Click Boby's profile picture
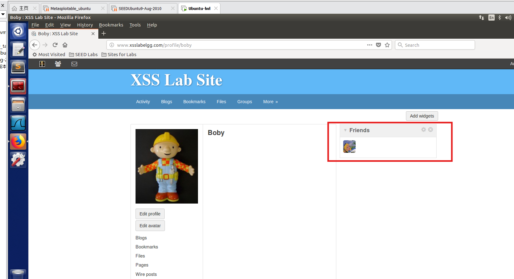Viewport: 514px width, 279px height. (x=167, y=166)
